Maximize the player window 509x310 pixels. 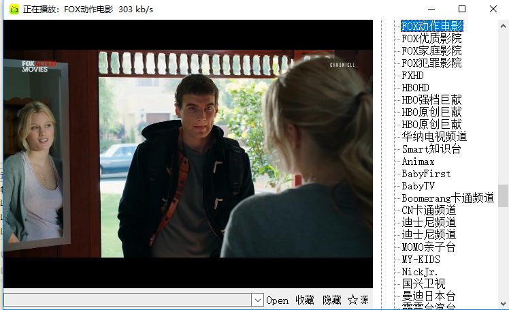462,9
